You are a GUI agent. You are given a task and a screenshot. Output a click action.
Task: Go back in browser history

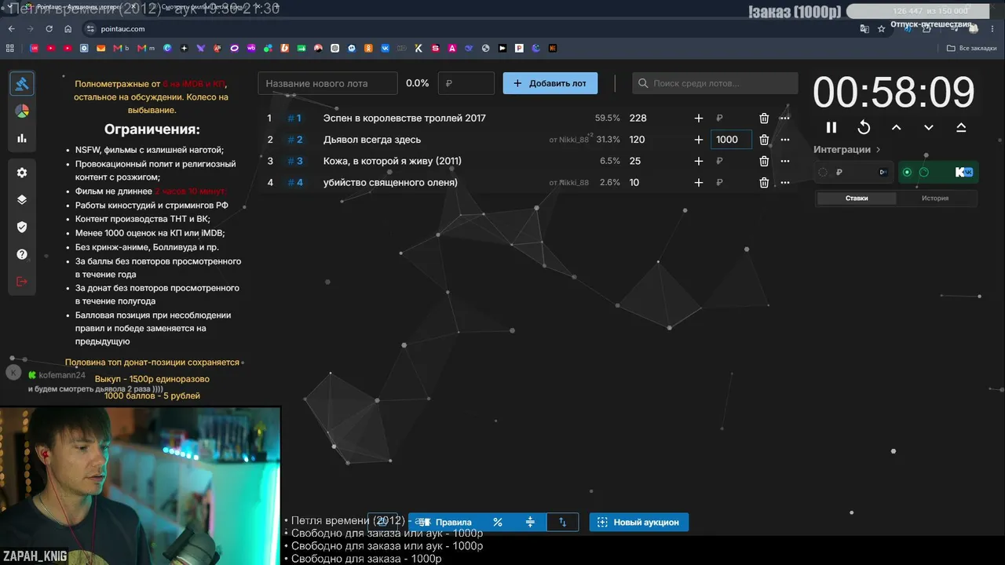[11, 29]
